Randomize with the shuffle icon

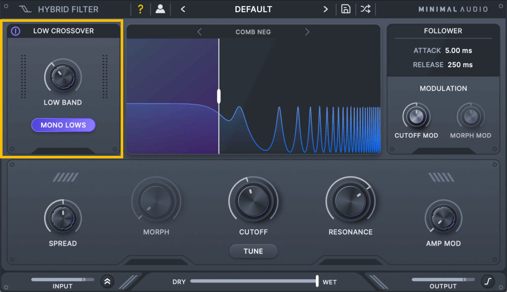click(366, 9)
